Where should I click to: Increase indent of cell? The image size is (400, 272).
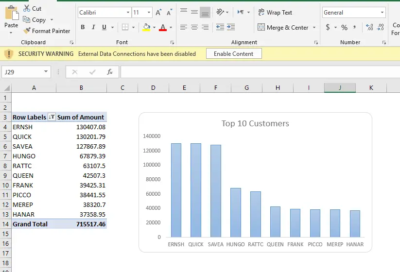pos(231,27)
